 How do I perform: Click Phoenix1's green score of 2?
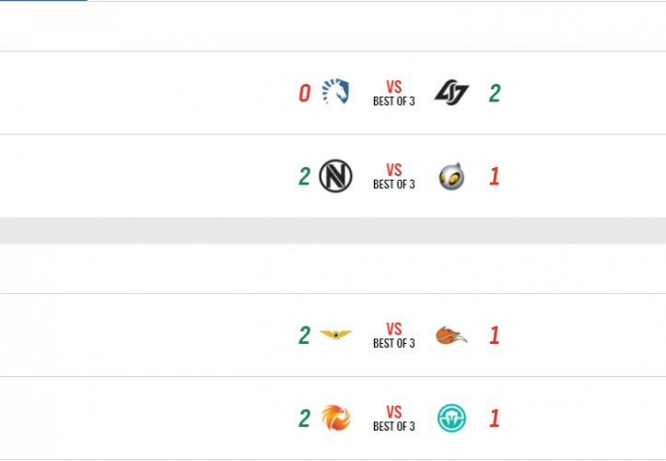(x=304, y=420)
